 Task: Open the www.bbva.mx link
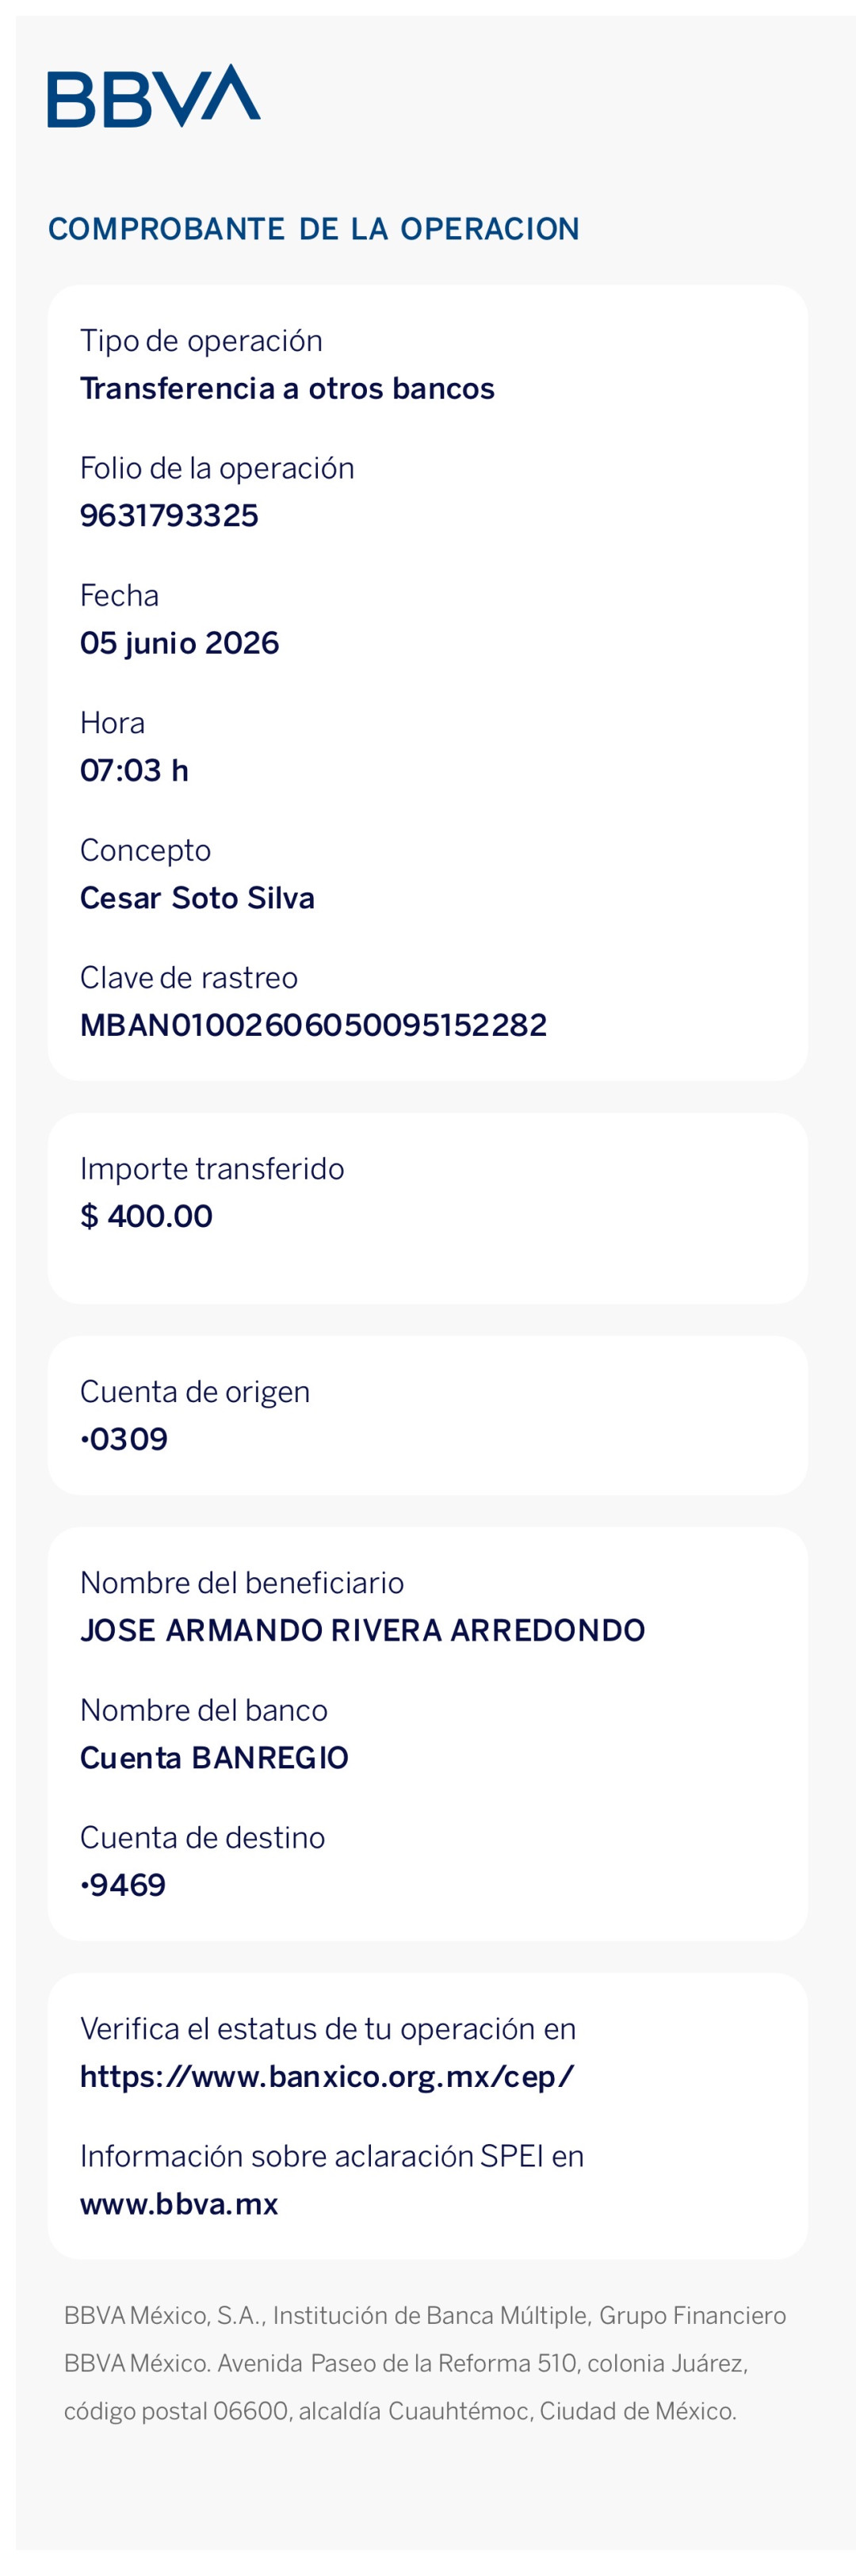[x=179, y=2203]
